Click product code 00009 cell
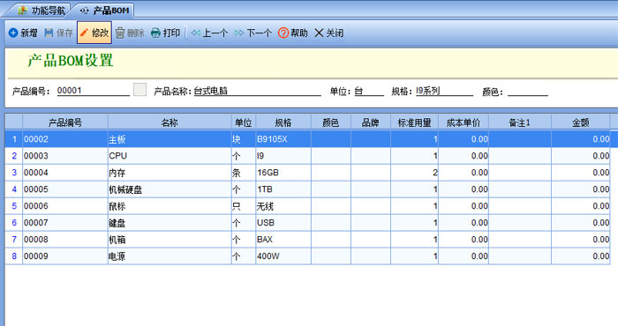The height and width of the screenshot is (326, 618). click(65, 256)
